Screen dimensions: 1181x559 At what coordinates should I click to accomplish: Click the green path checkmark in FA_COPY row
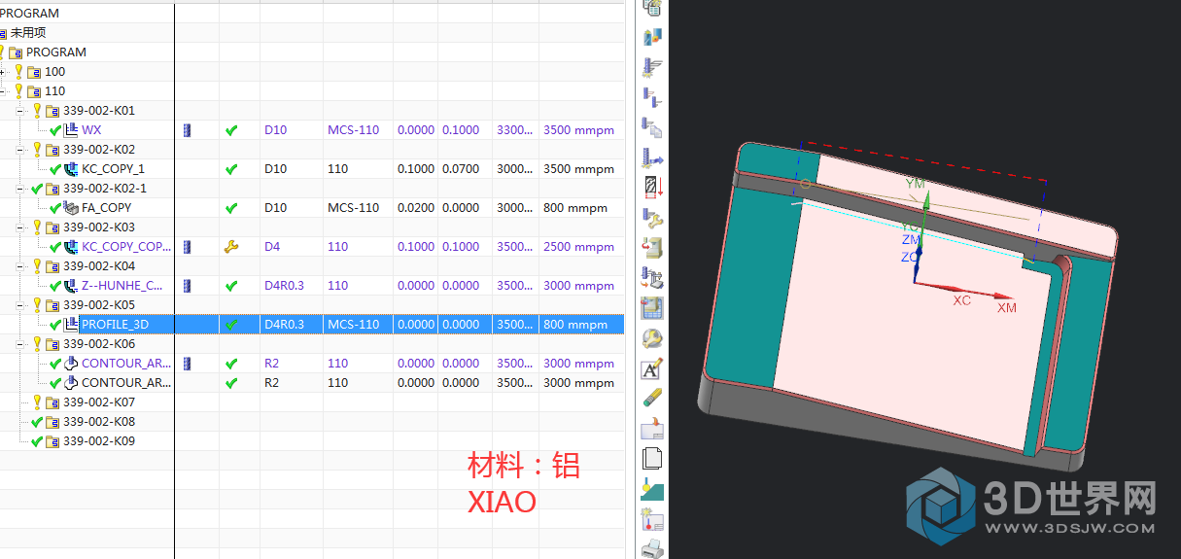(231, 208)
